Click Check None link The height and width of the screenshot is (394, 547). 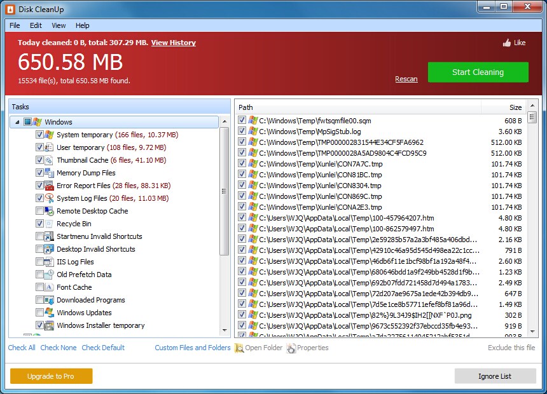coord(59,348)
